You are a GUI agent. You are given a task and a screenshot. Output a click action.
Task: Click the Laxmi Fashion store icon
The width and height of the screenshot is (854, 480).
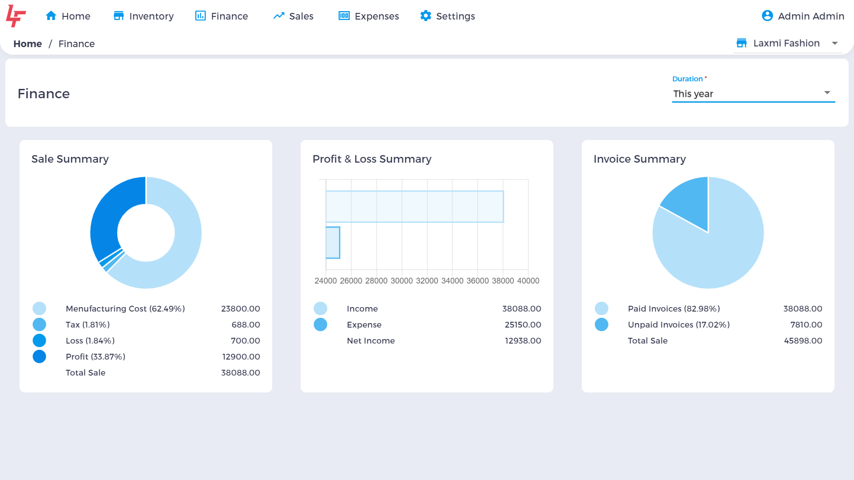(x=741, y=43)
